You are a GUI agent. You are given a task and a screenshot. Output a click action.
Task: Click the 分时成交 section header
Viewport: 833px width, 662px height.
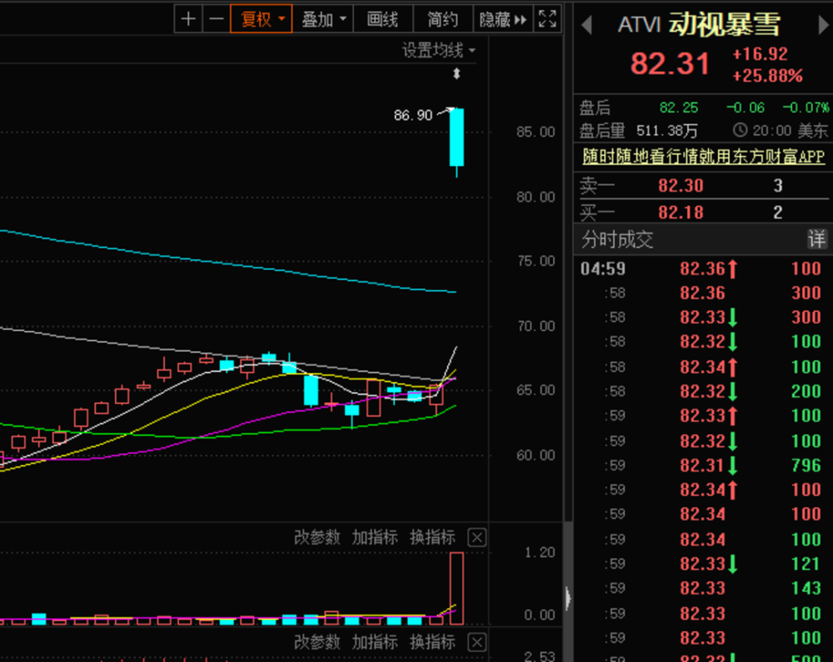pos(617,239)
